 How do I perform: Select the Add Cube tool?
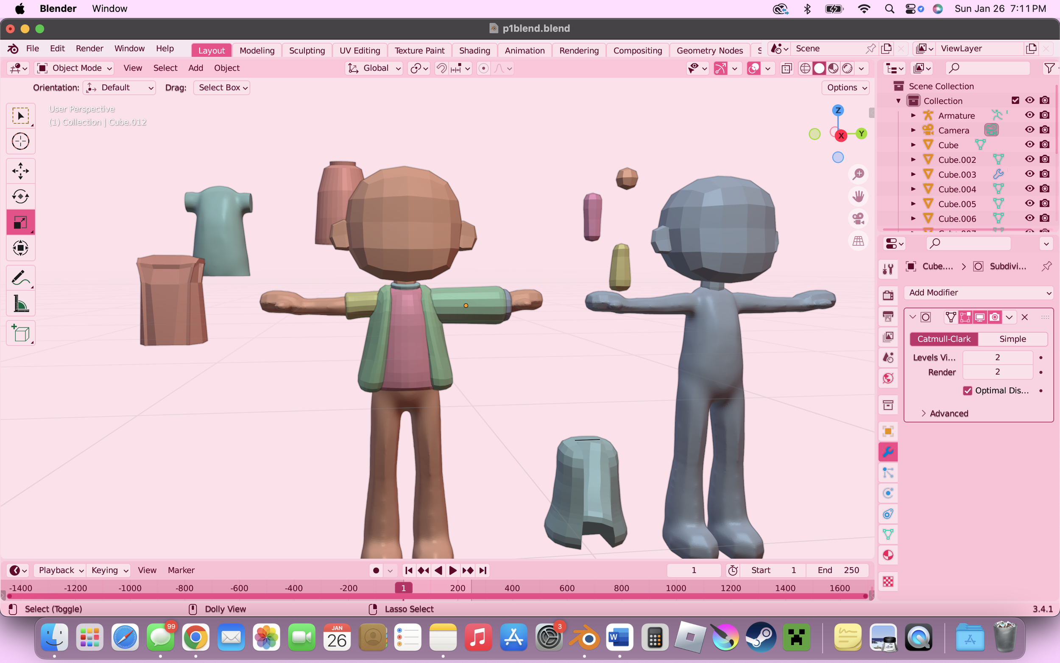coord(20,333)
